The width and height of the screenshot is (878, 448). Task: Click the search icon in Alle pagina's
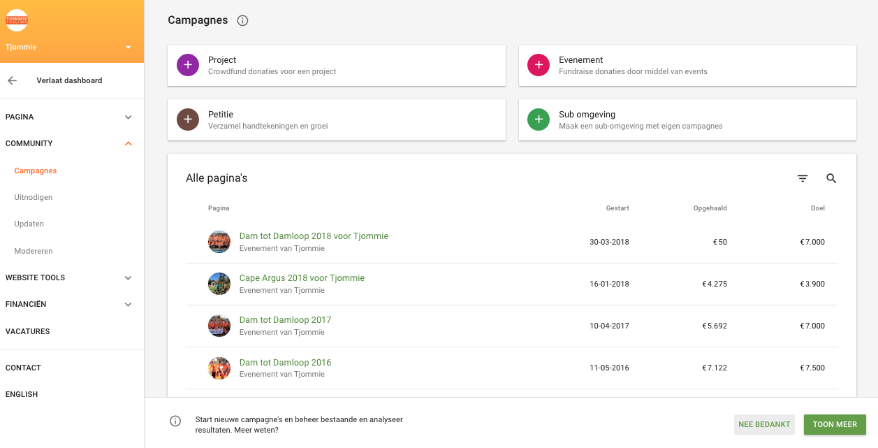point(831,178)
